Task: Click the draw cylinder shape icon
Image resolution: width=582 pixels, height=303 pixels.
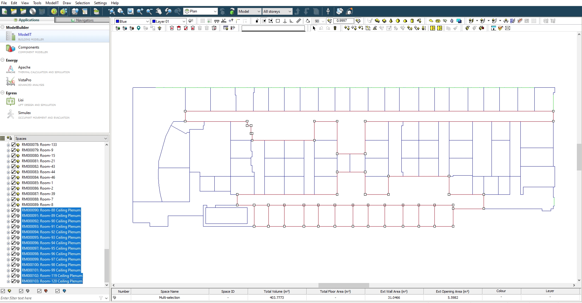Action: (x=412, y=21)
